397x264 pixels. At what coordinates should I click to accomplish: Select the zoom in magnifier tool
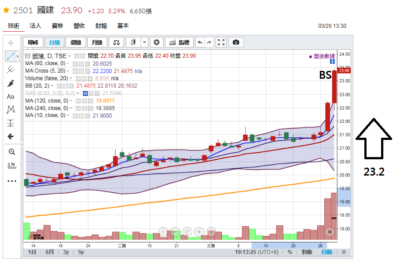click(11, 151)
